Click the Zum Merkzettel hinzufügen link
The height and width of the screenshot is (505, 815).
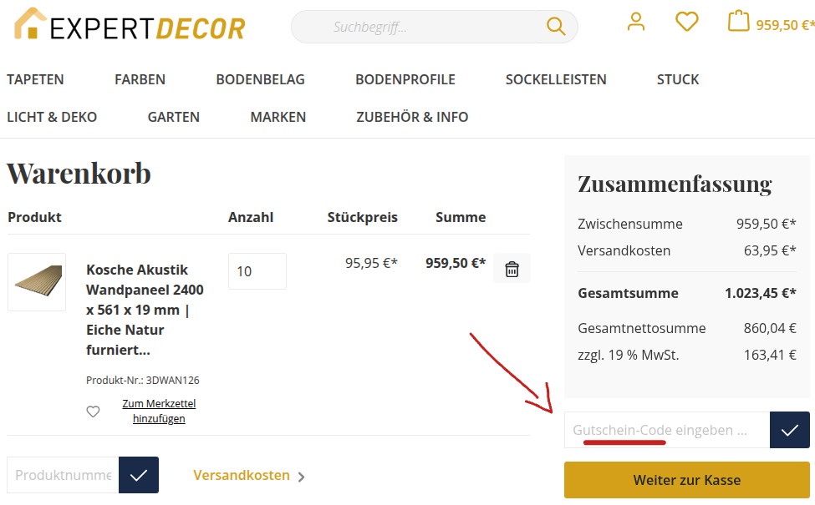[x=159, y=411]
